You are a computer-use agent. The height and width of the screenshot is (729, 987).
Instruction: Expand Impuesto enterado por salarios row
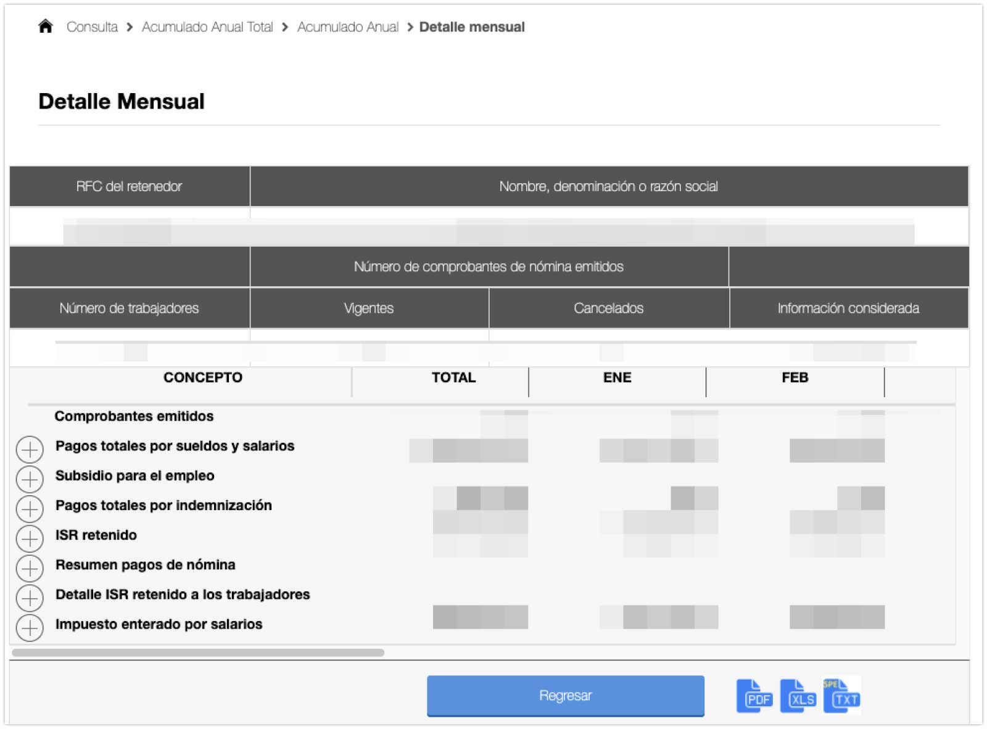[30, 628]
